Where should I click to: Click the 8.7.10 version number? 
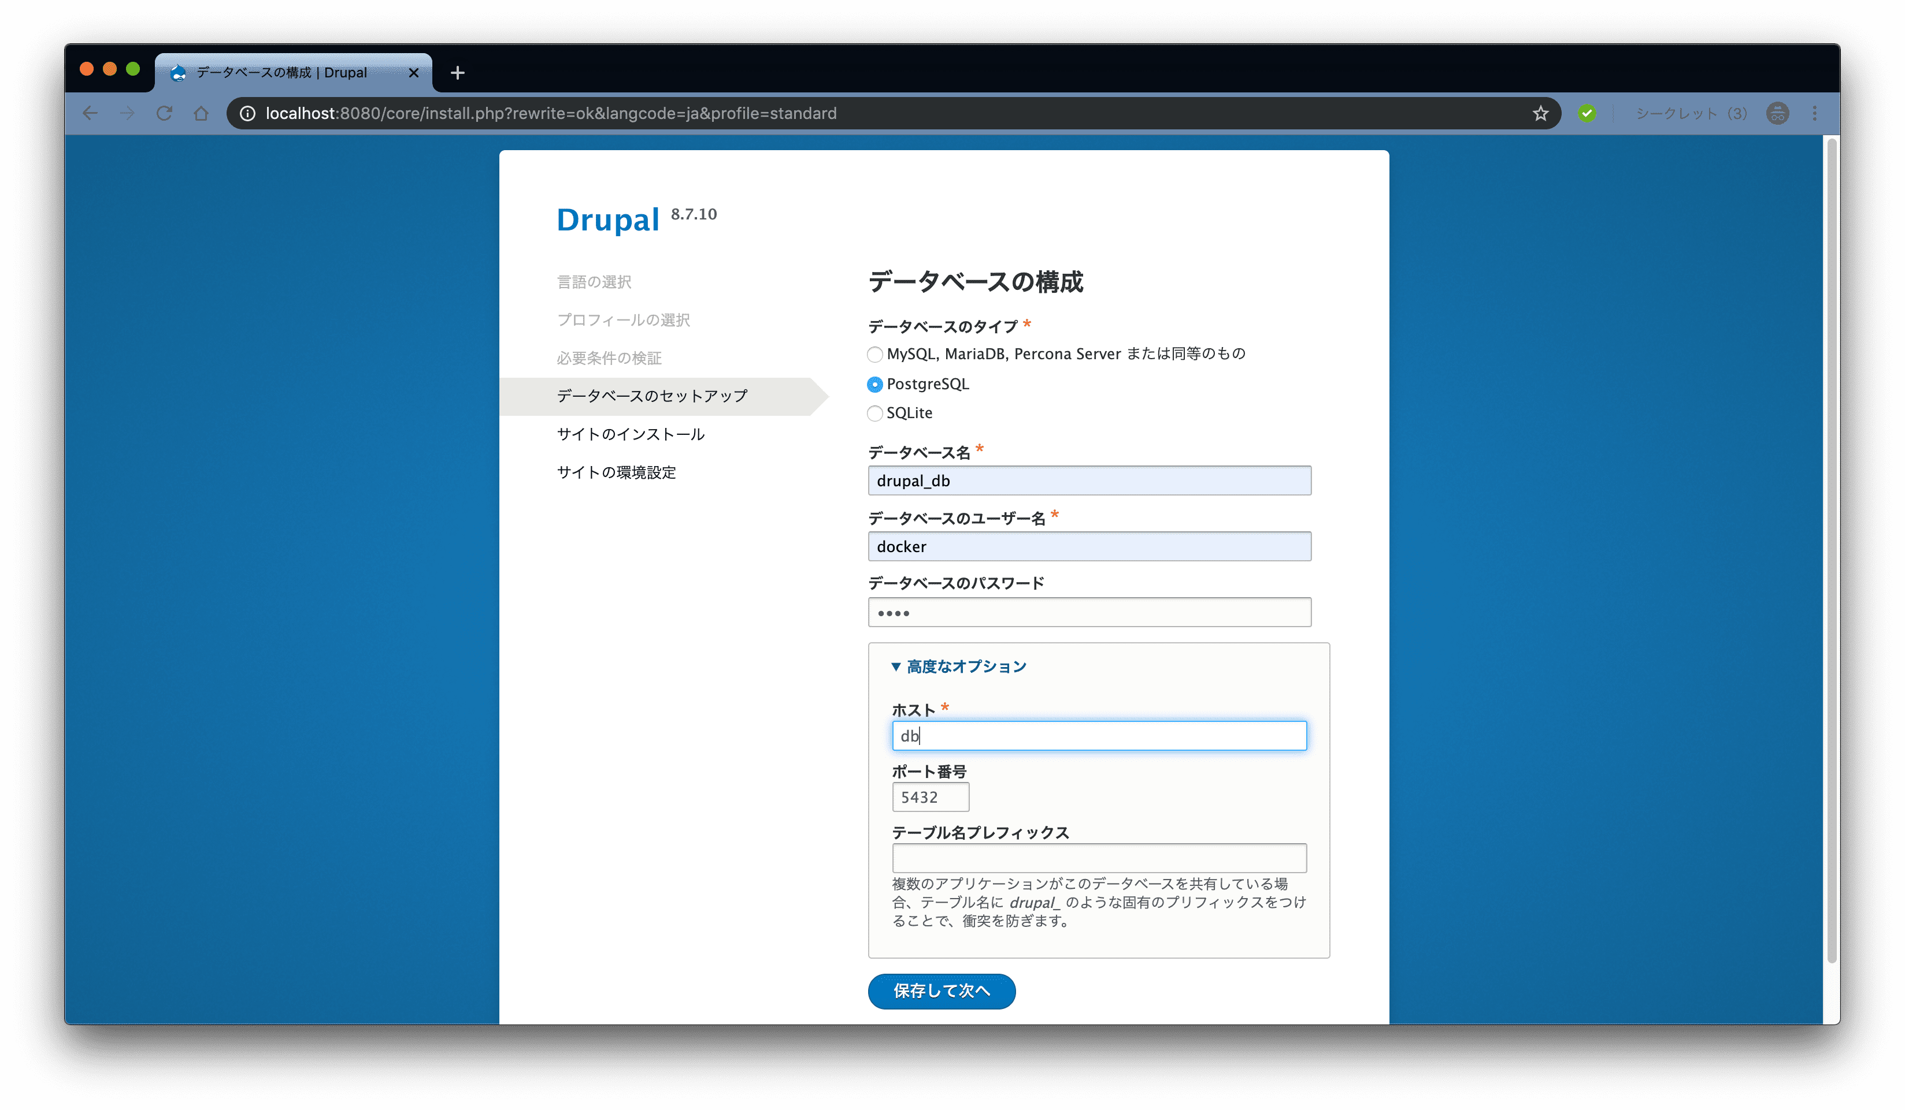[694, 214]
